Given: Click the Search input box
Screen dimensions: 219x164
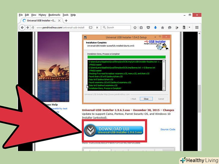Looking at the screenshot, I should tap(116, 27).
